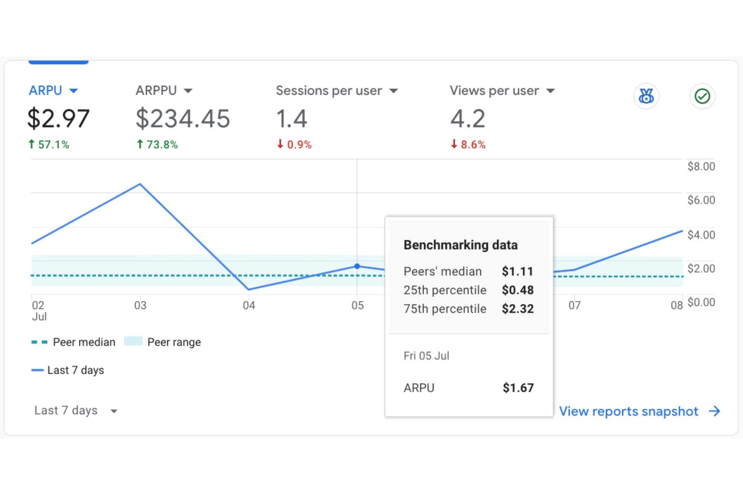Select the ARPPU $234.45 metric tab
743x495 pixels.
[183, 118]
